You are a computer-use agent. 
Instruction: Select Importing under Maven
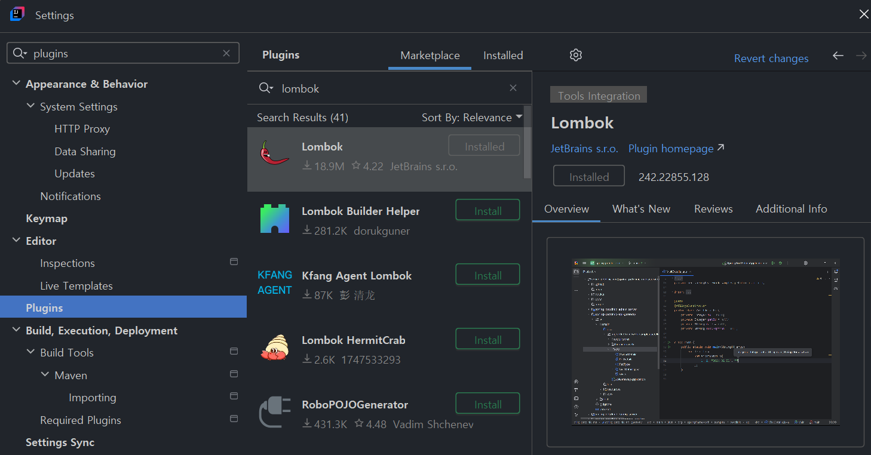[93, 398]
